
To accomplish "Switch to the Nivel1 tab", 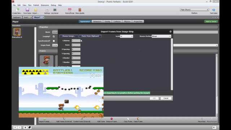I will pos(26,17).
